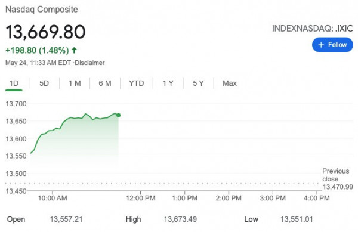Switch to the 1 Y range
Screen dimensions: 358x232
click(168, 83)
